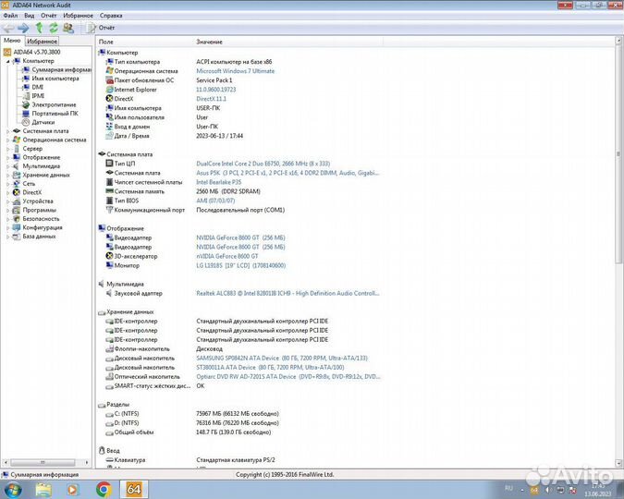Open the Отчёт menu in menu bar
The height and width of the screenshot is (499, 624).
coord(49,16)
